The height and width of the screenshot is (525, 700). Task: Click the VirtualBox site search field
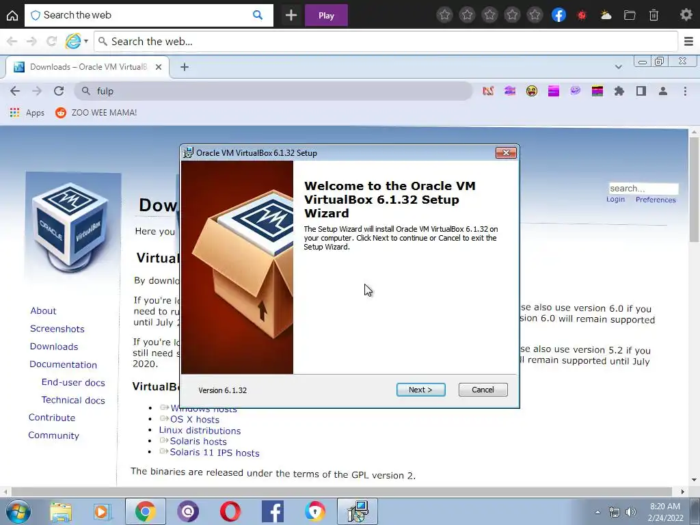click(643, 189)
